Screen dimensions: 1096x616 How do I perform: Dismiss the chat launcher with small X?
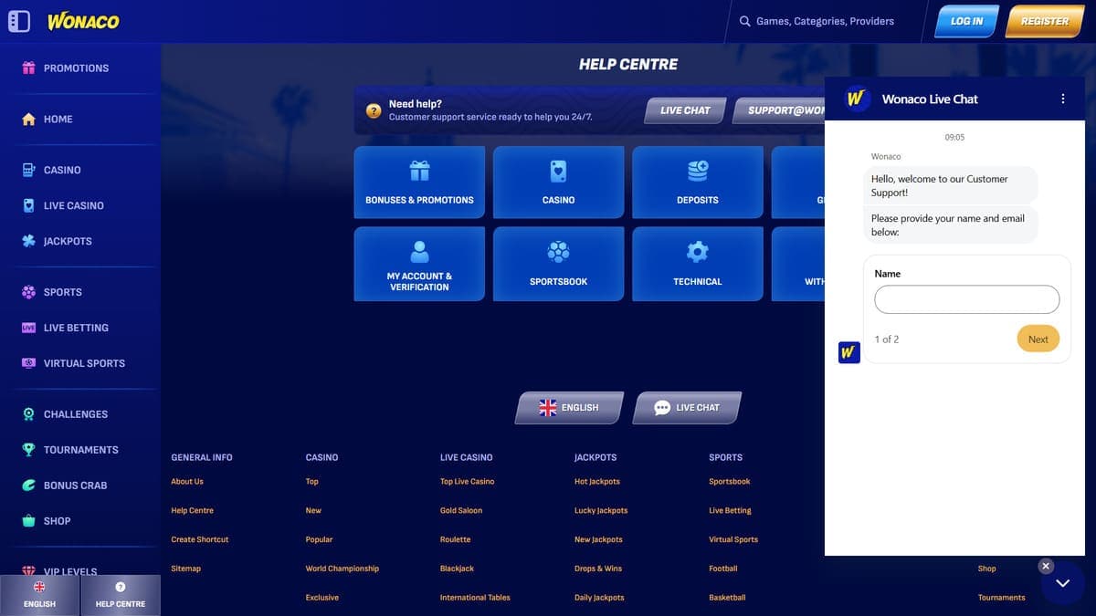[x=1046, y=566]
